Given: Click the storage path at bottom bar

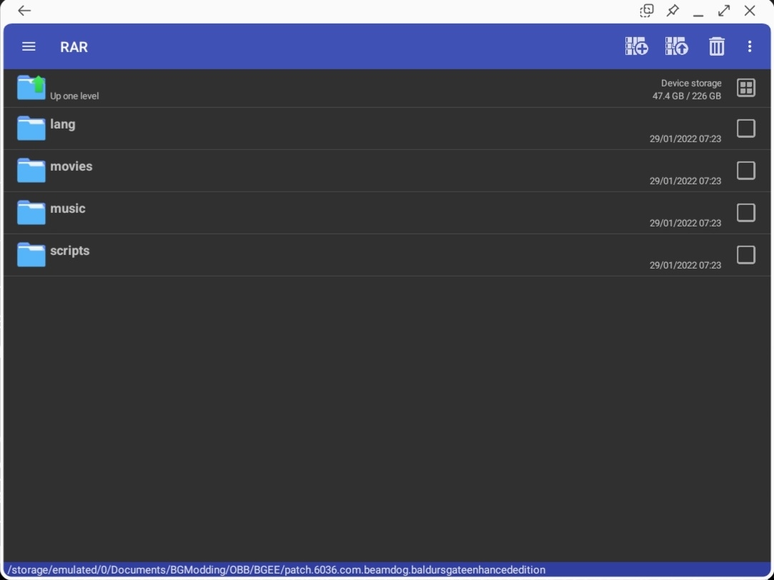Looking at the screenshot, I should tap(276, 570).
